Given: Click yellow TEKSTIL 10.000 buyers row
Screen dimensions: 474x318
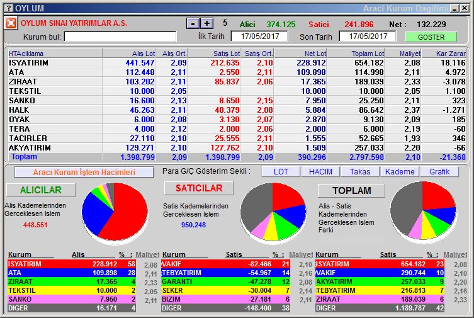Looking at the screenshot, I should [x=72, y=290].
